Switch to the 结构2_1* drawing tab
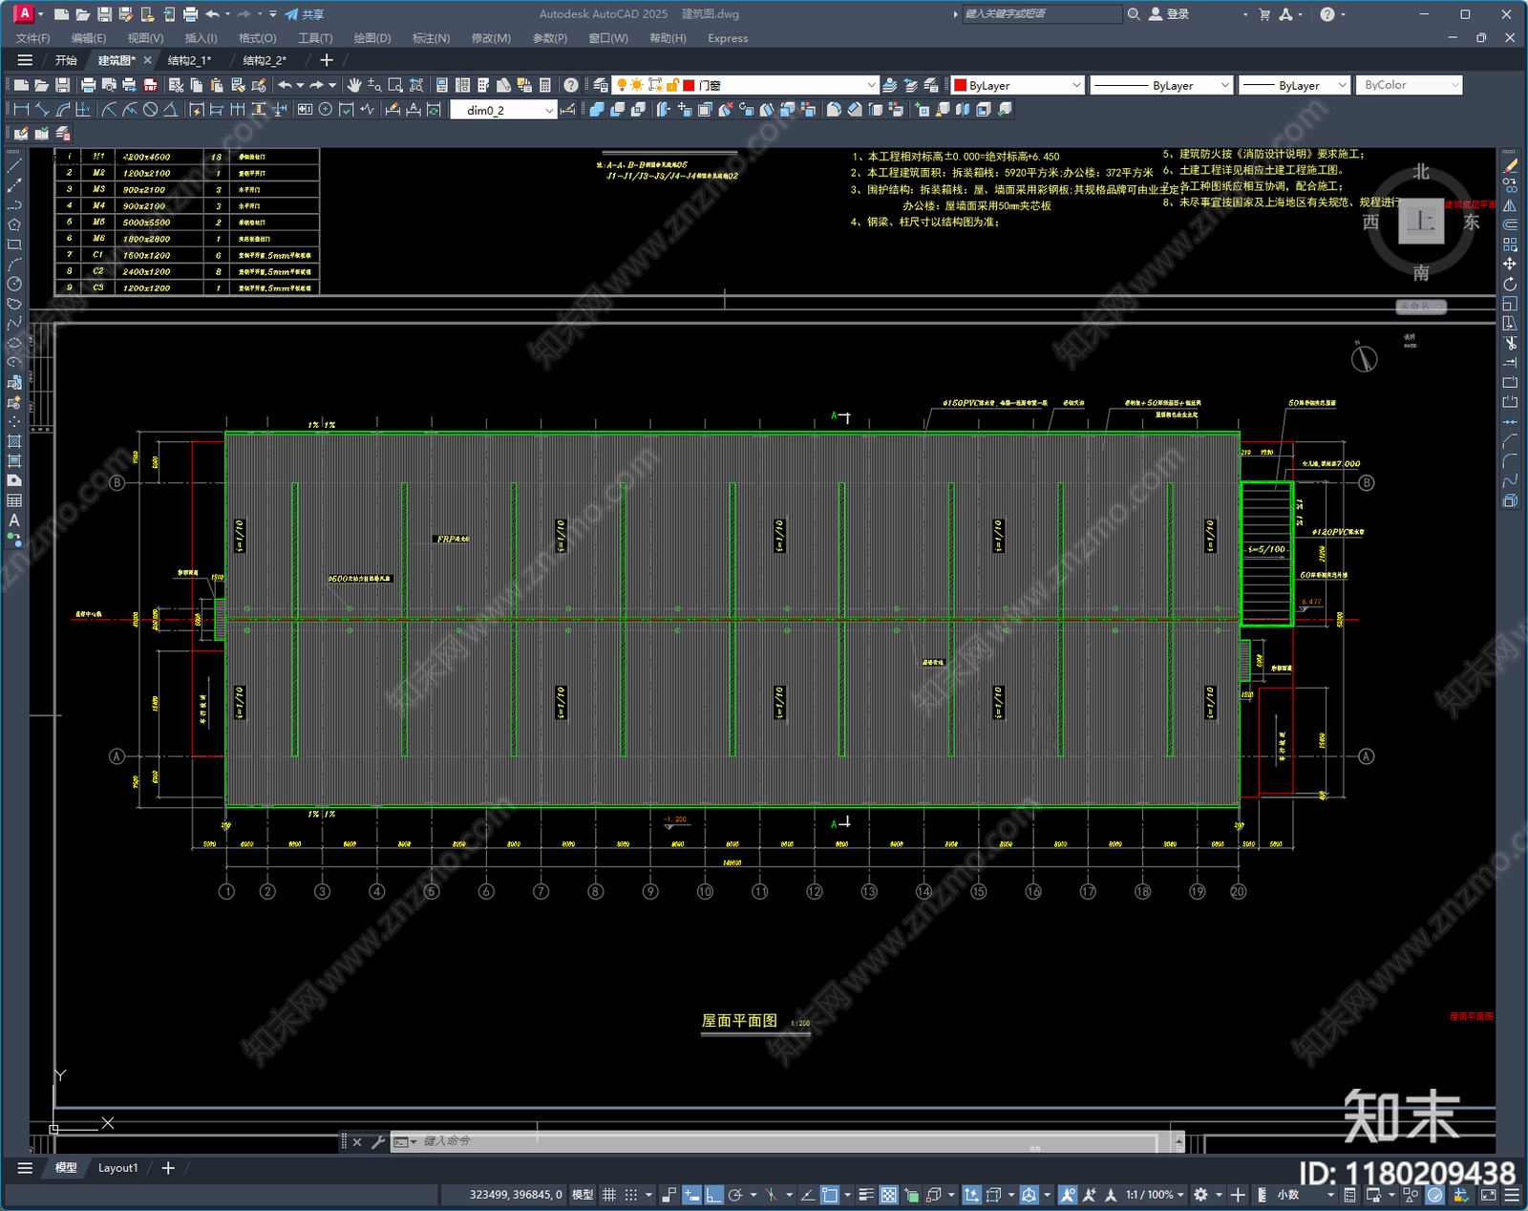The width and height of the screenshot is (1528, 1211). 189,60
